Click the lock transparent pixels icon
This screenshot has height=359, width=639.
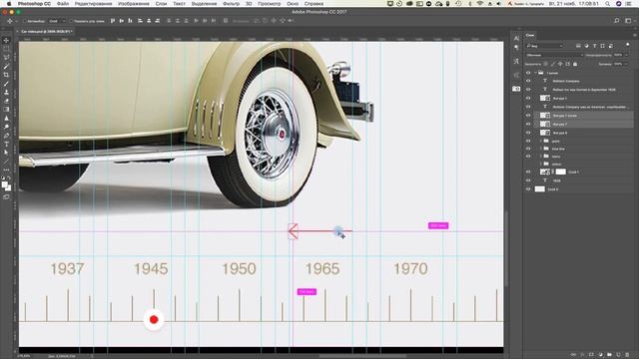pyautogui.click(x=546, y=64)
